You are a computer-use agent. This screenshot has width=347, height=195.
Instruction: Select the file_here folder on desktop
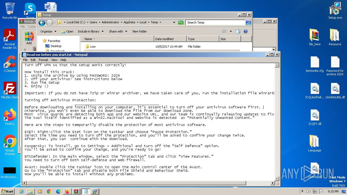(315, 37)
